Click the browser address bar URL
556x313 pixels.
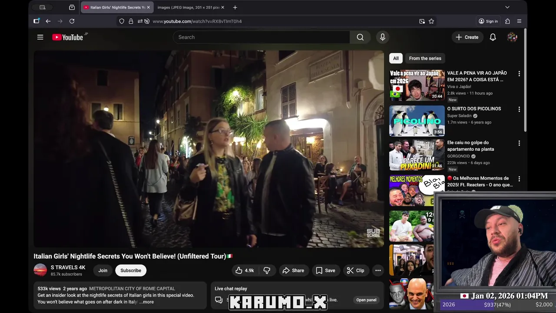[x=197, y=21]
